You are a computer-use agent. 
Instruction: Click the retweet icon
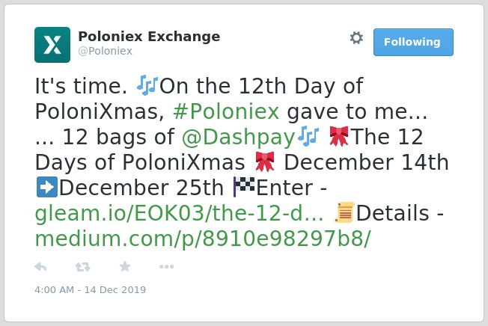click(83, 267)
